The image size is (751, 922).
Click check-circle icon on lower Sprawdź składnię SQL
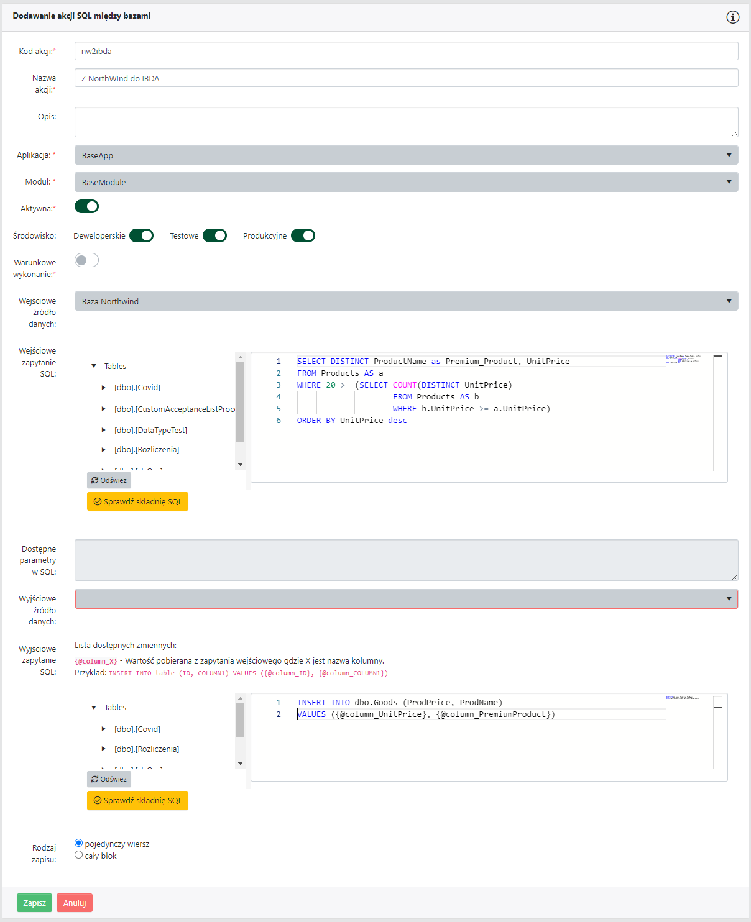98,800
